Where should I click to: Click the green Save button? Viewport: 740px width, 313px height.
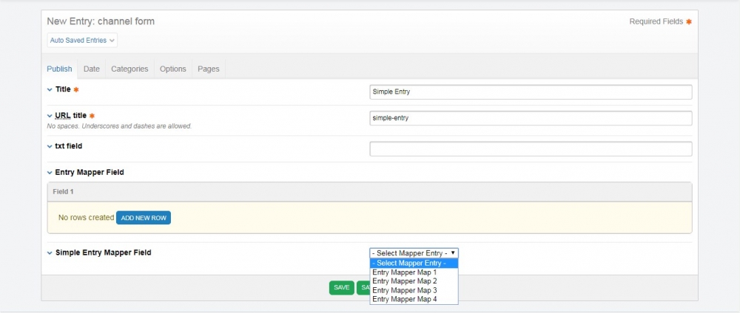coord(341,288)
